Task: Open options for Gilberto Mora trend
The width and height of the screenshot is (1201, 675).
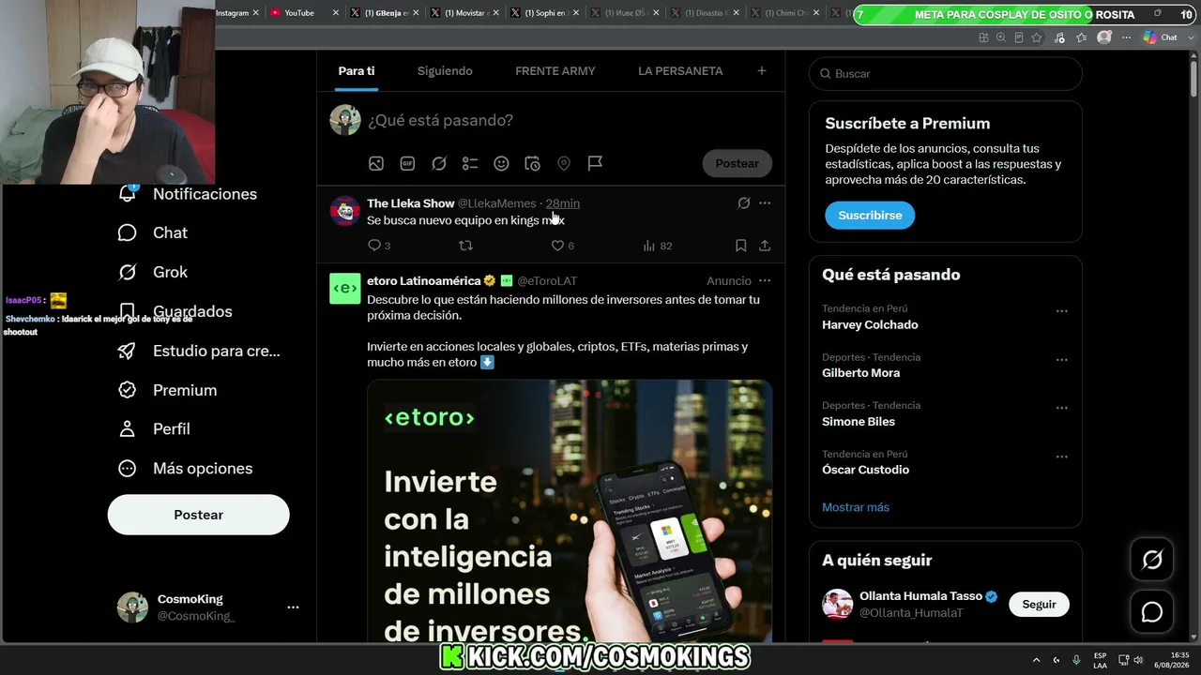Action: tap(1062, 360)
